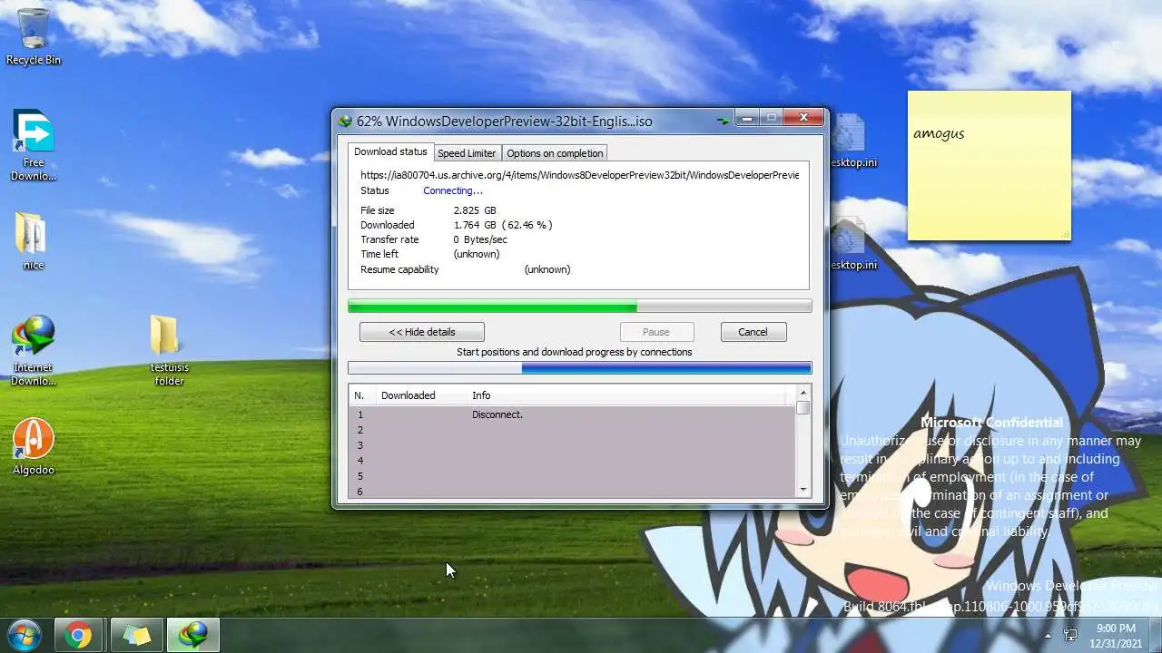Select the Free Download Manager desktop shortcut
Viewport: 1162px width, 653px height.
[34, 145]
